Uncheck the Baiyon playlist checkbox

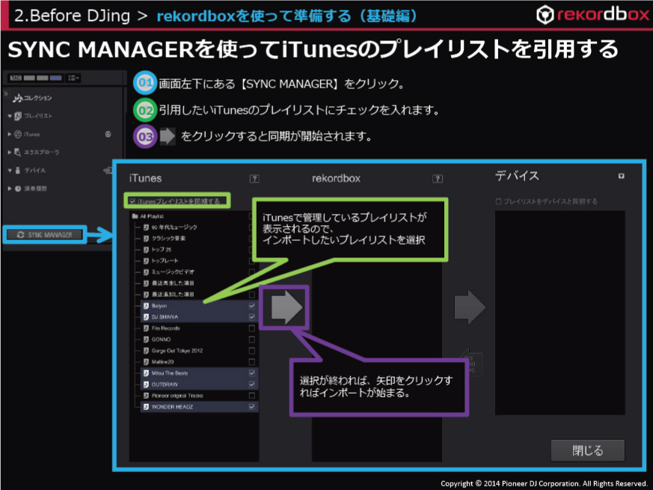coord(251,306)
